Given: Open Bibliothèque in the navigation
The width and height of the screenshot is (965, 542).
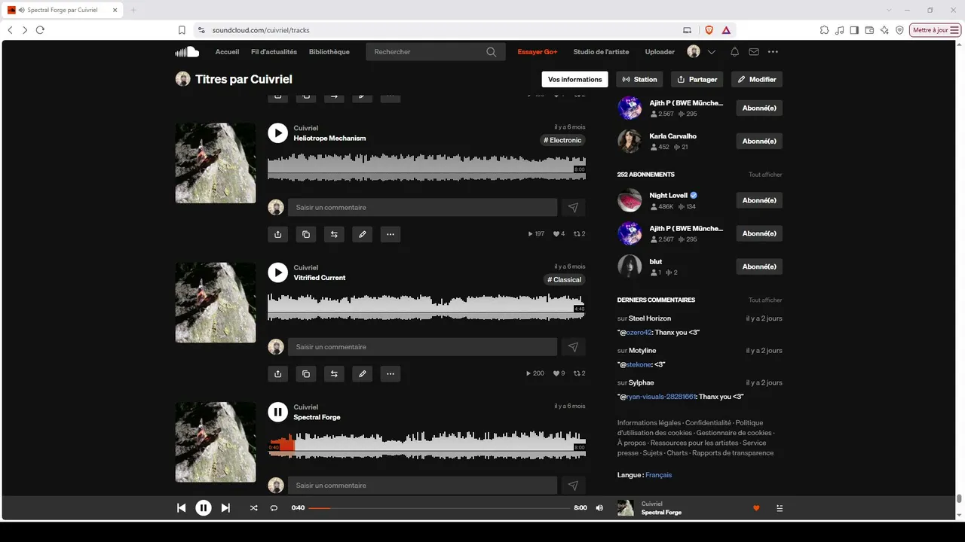Looking at the screenshot, I should [x=329, y=52].
